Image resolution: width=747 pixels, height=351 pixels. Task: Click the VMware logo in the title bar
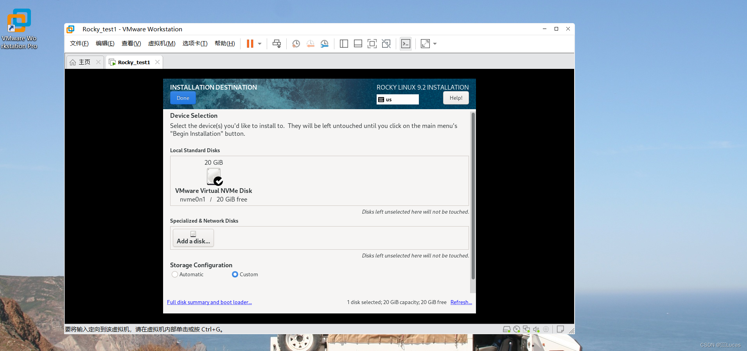pos(70,29)
